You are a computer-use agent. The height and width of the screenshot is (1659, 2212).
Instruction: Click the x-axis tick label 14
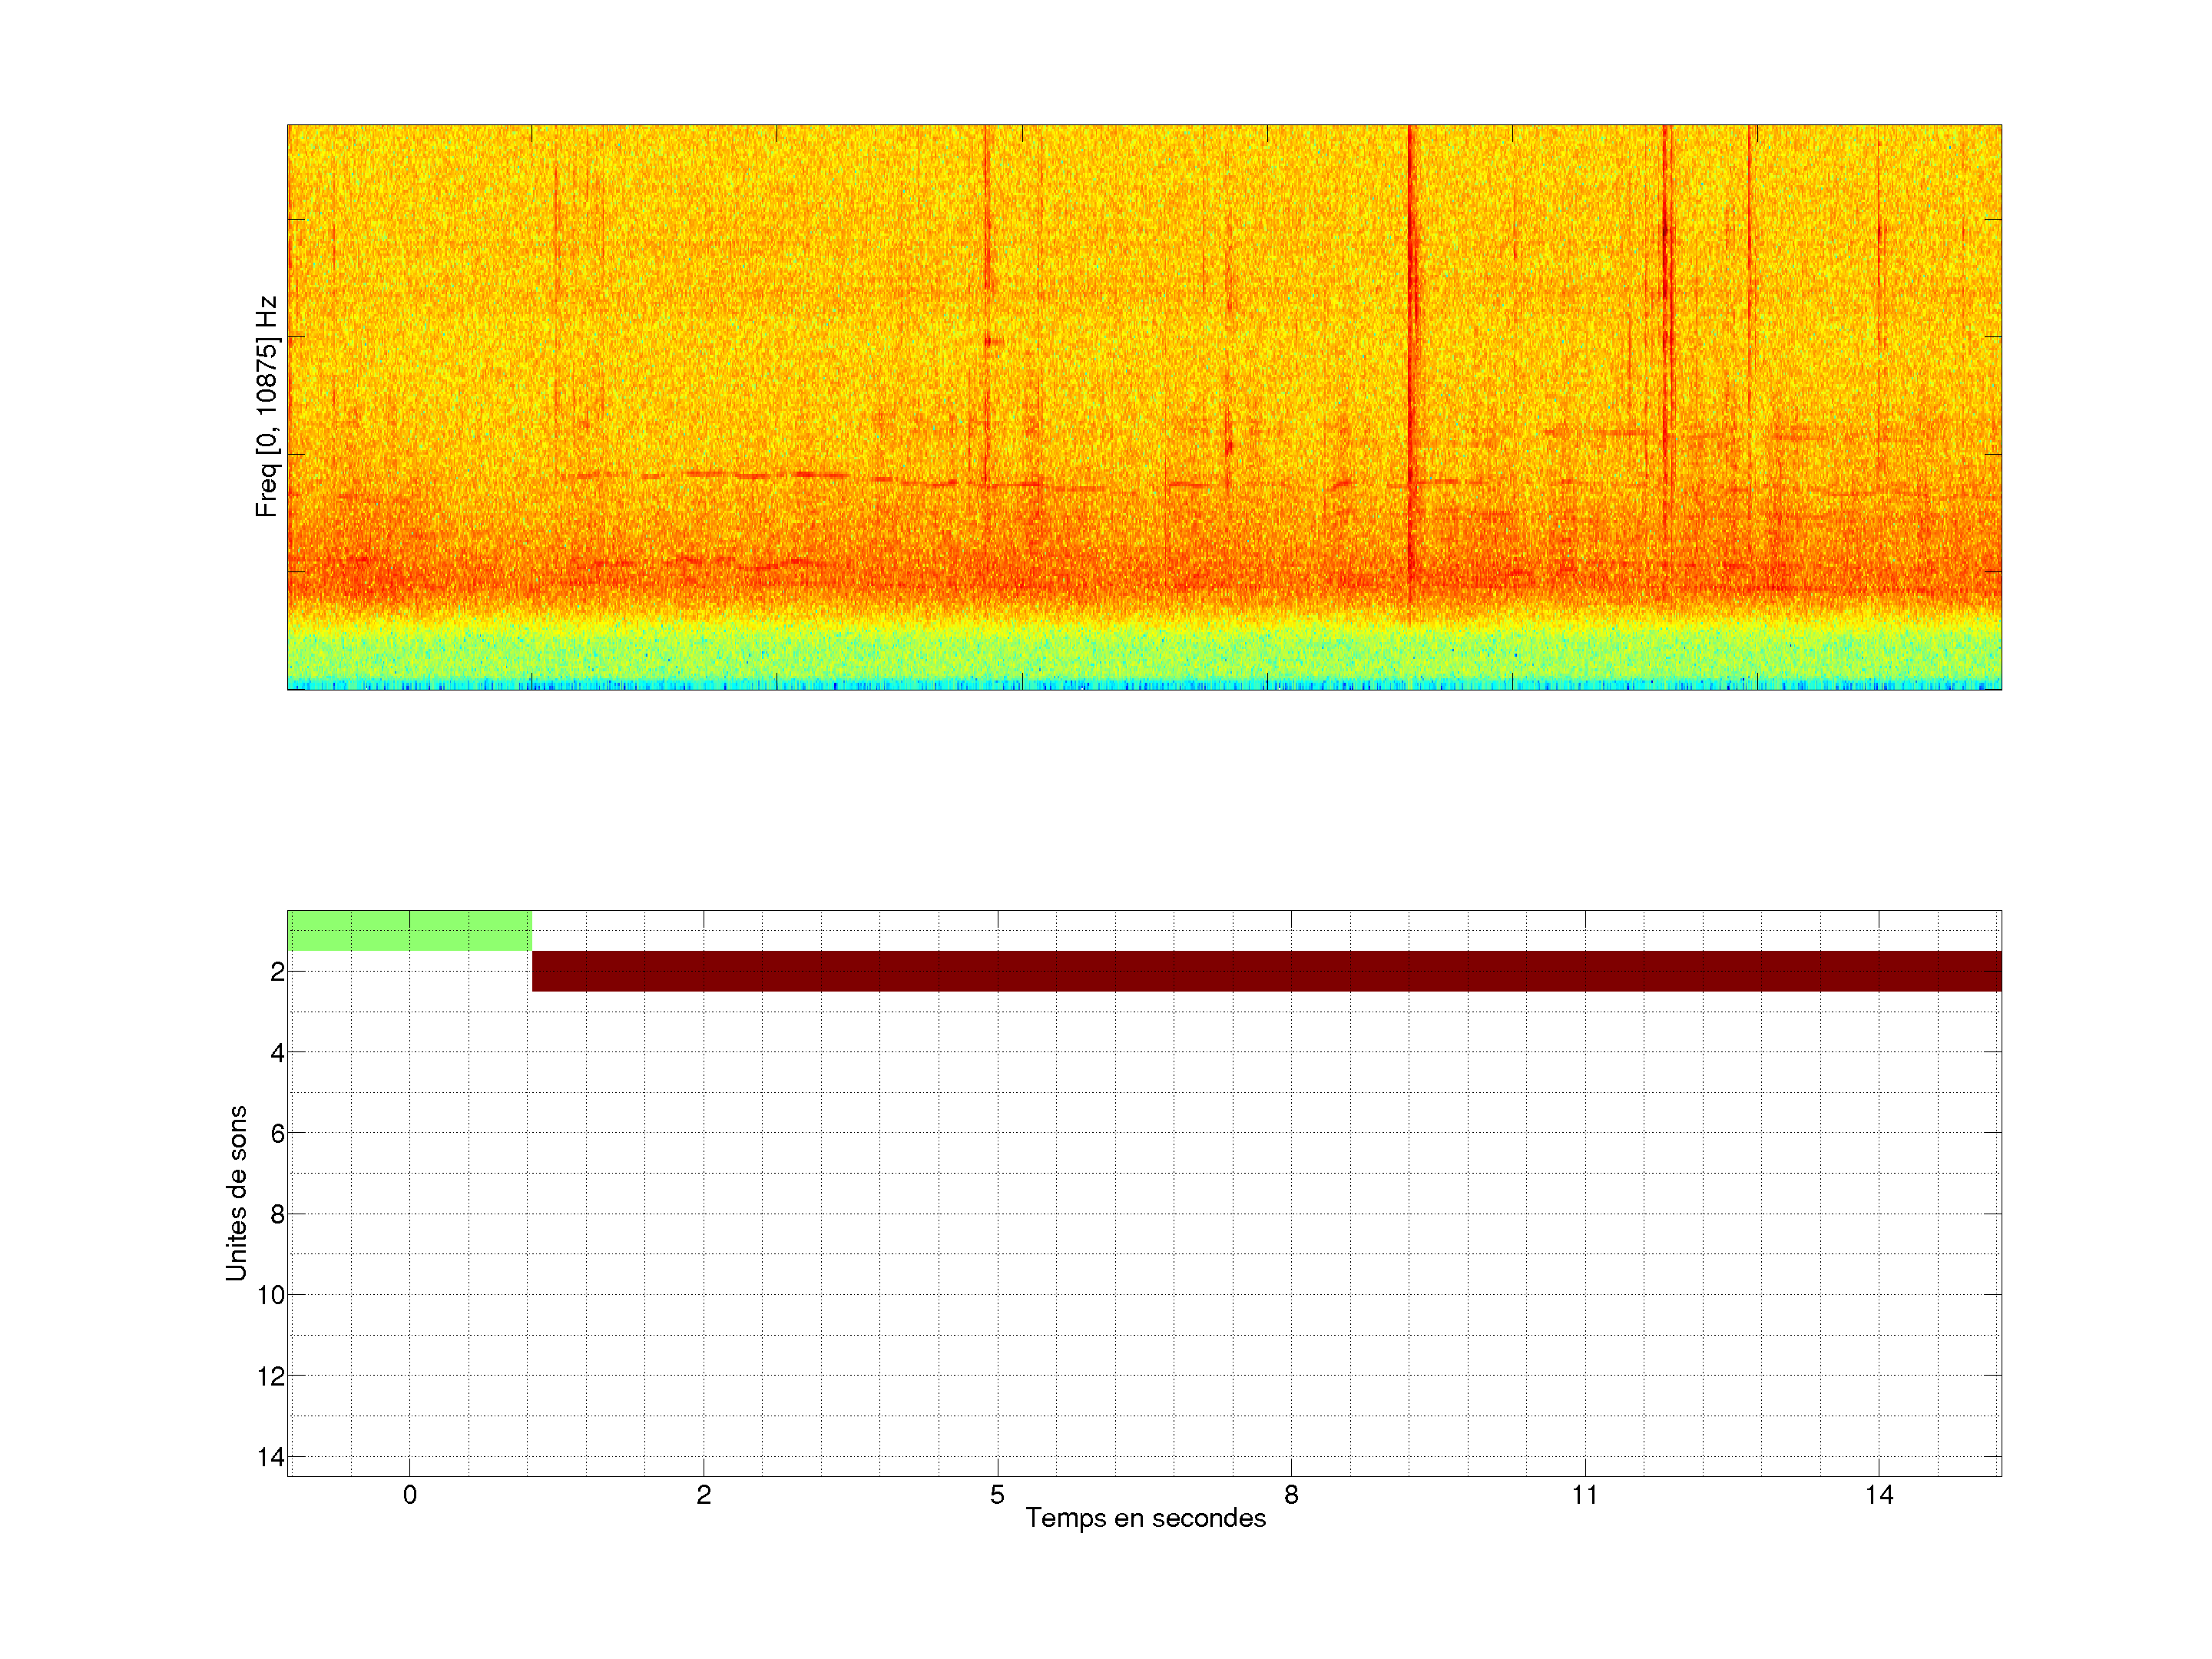pyautogui.click(x=1879, y=1495)
